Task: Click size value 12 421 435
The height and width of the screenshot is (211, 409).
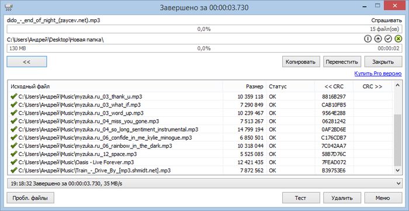Action: point(251,162)
